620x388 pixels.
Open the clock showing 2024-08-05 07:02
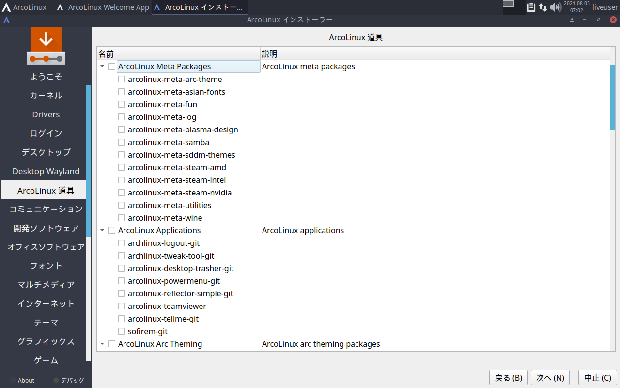pos(576,7)
